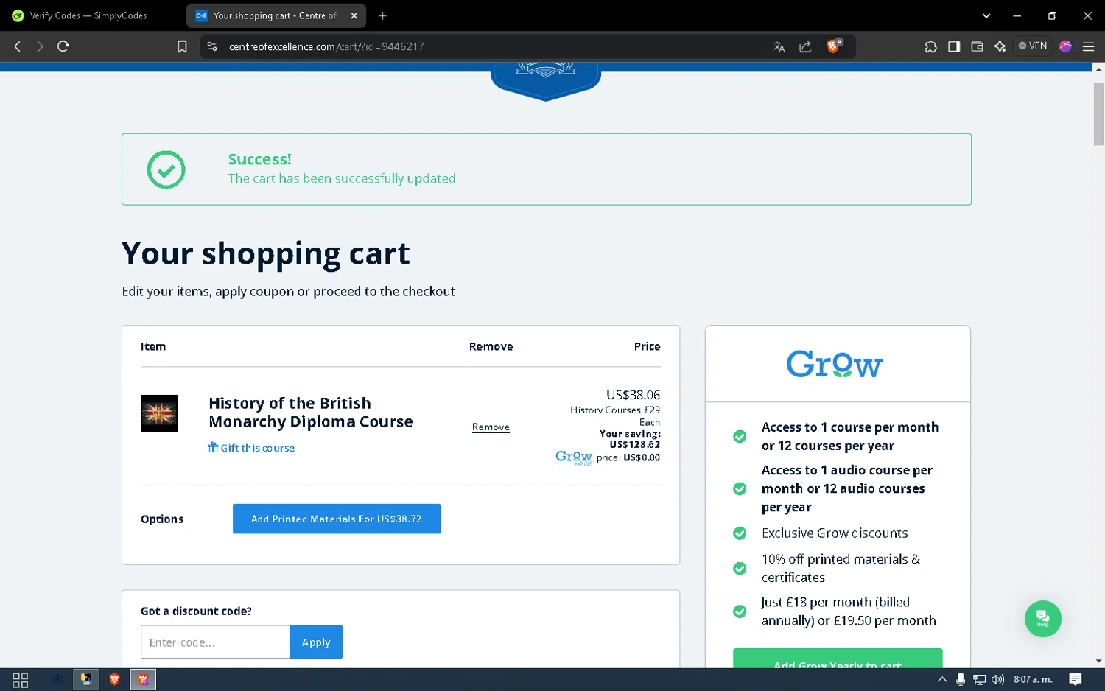Open the Leo AI sparkle icon
Screen dimensions: 1105x691
[1000, 46]
